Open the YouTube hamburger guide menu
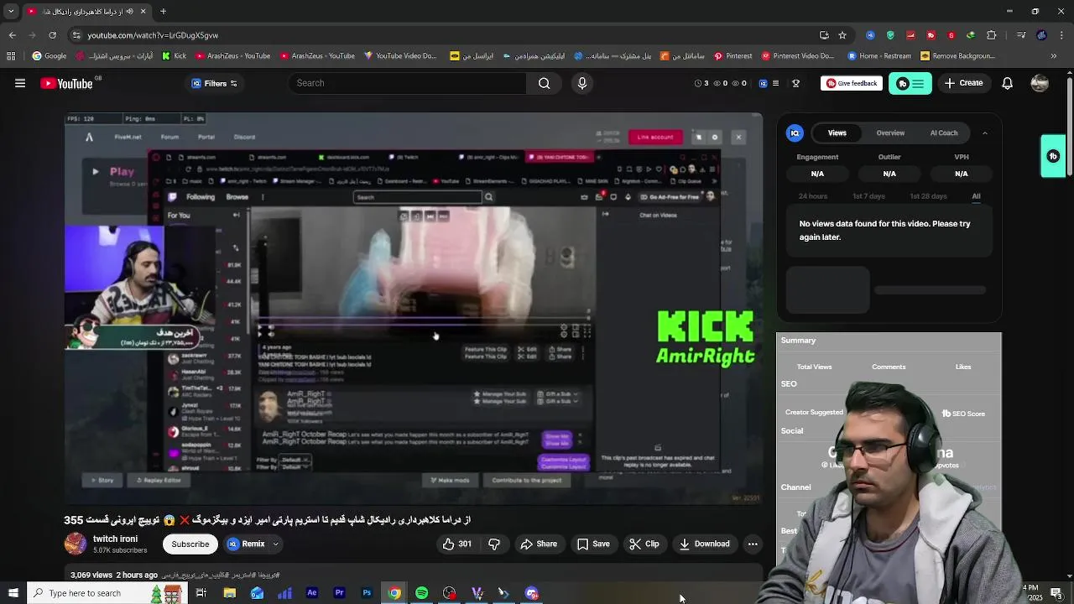The height and width of the screenshot is (604, 1074). (20, 83)
